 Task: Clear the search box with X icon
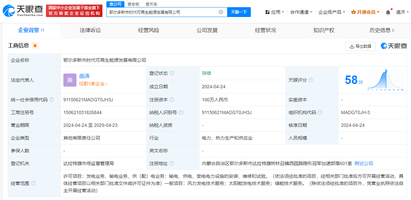(221, 12)
